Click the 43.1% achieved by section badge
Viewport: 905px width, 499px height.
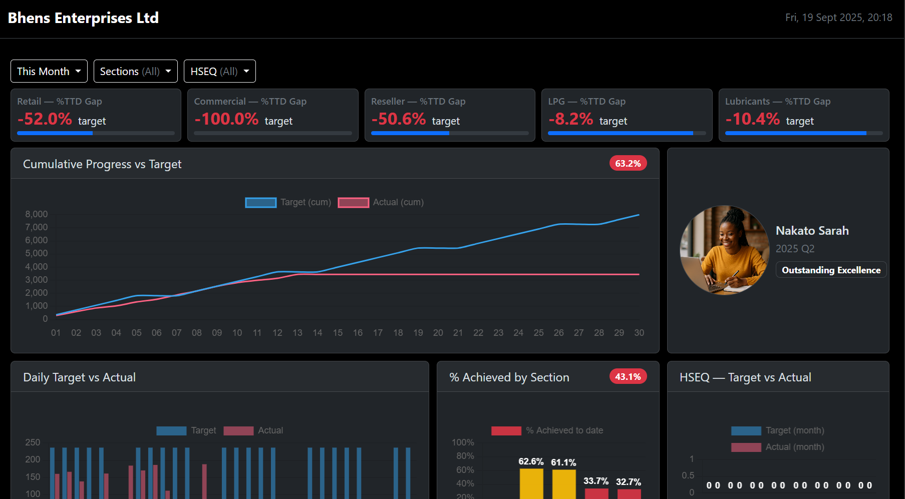[x=628, y=377]
